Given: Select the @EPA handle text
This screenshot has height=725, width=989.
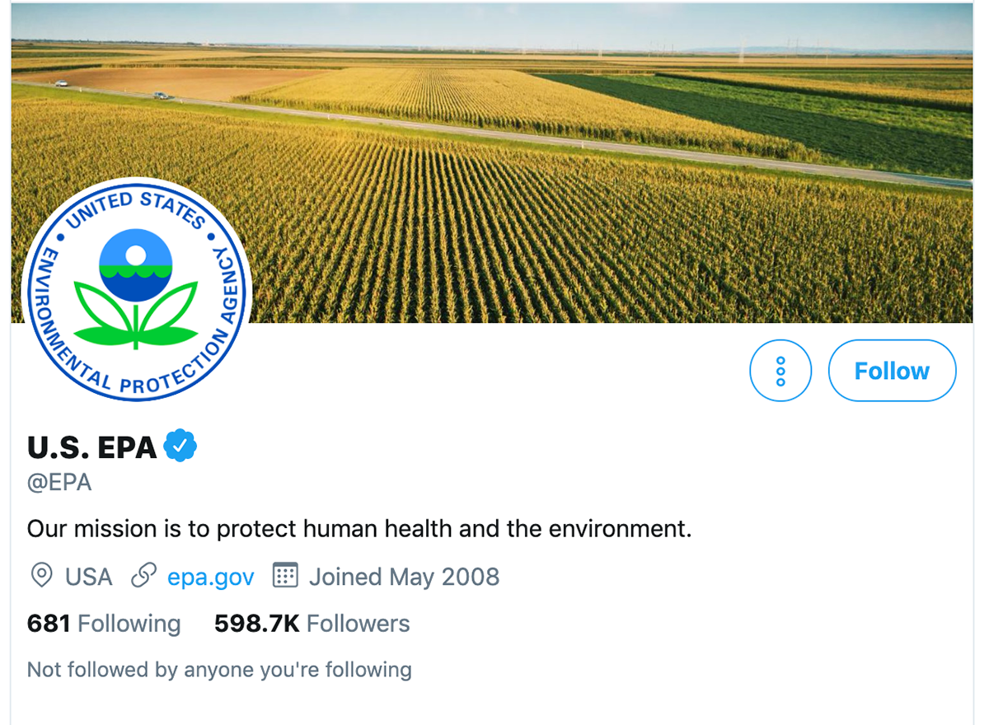Looking at the screenshot, I should coord(59,483).
